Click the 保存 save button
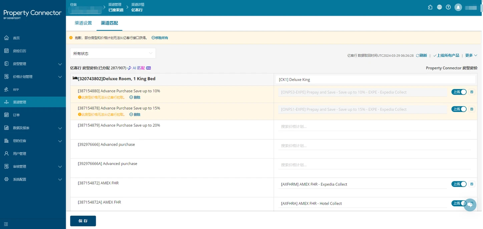Image resolution: width=483 pixels, height=229 pixels. (x=83, y=221)
